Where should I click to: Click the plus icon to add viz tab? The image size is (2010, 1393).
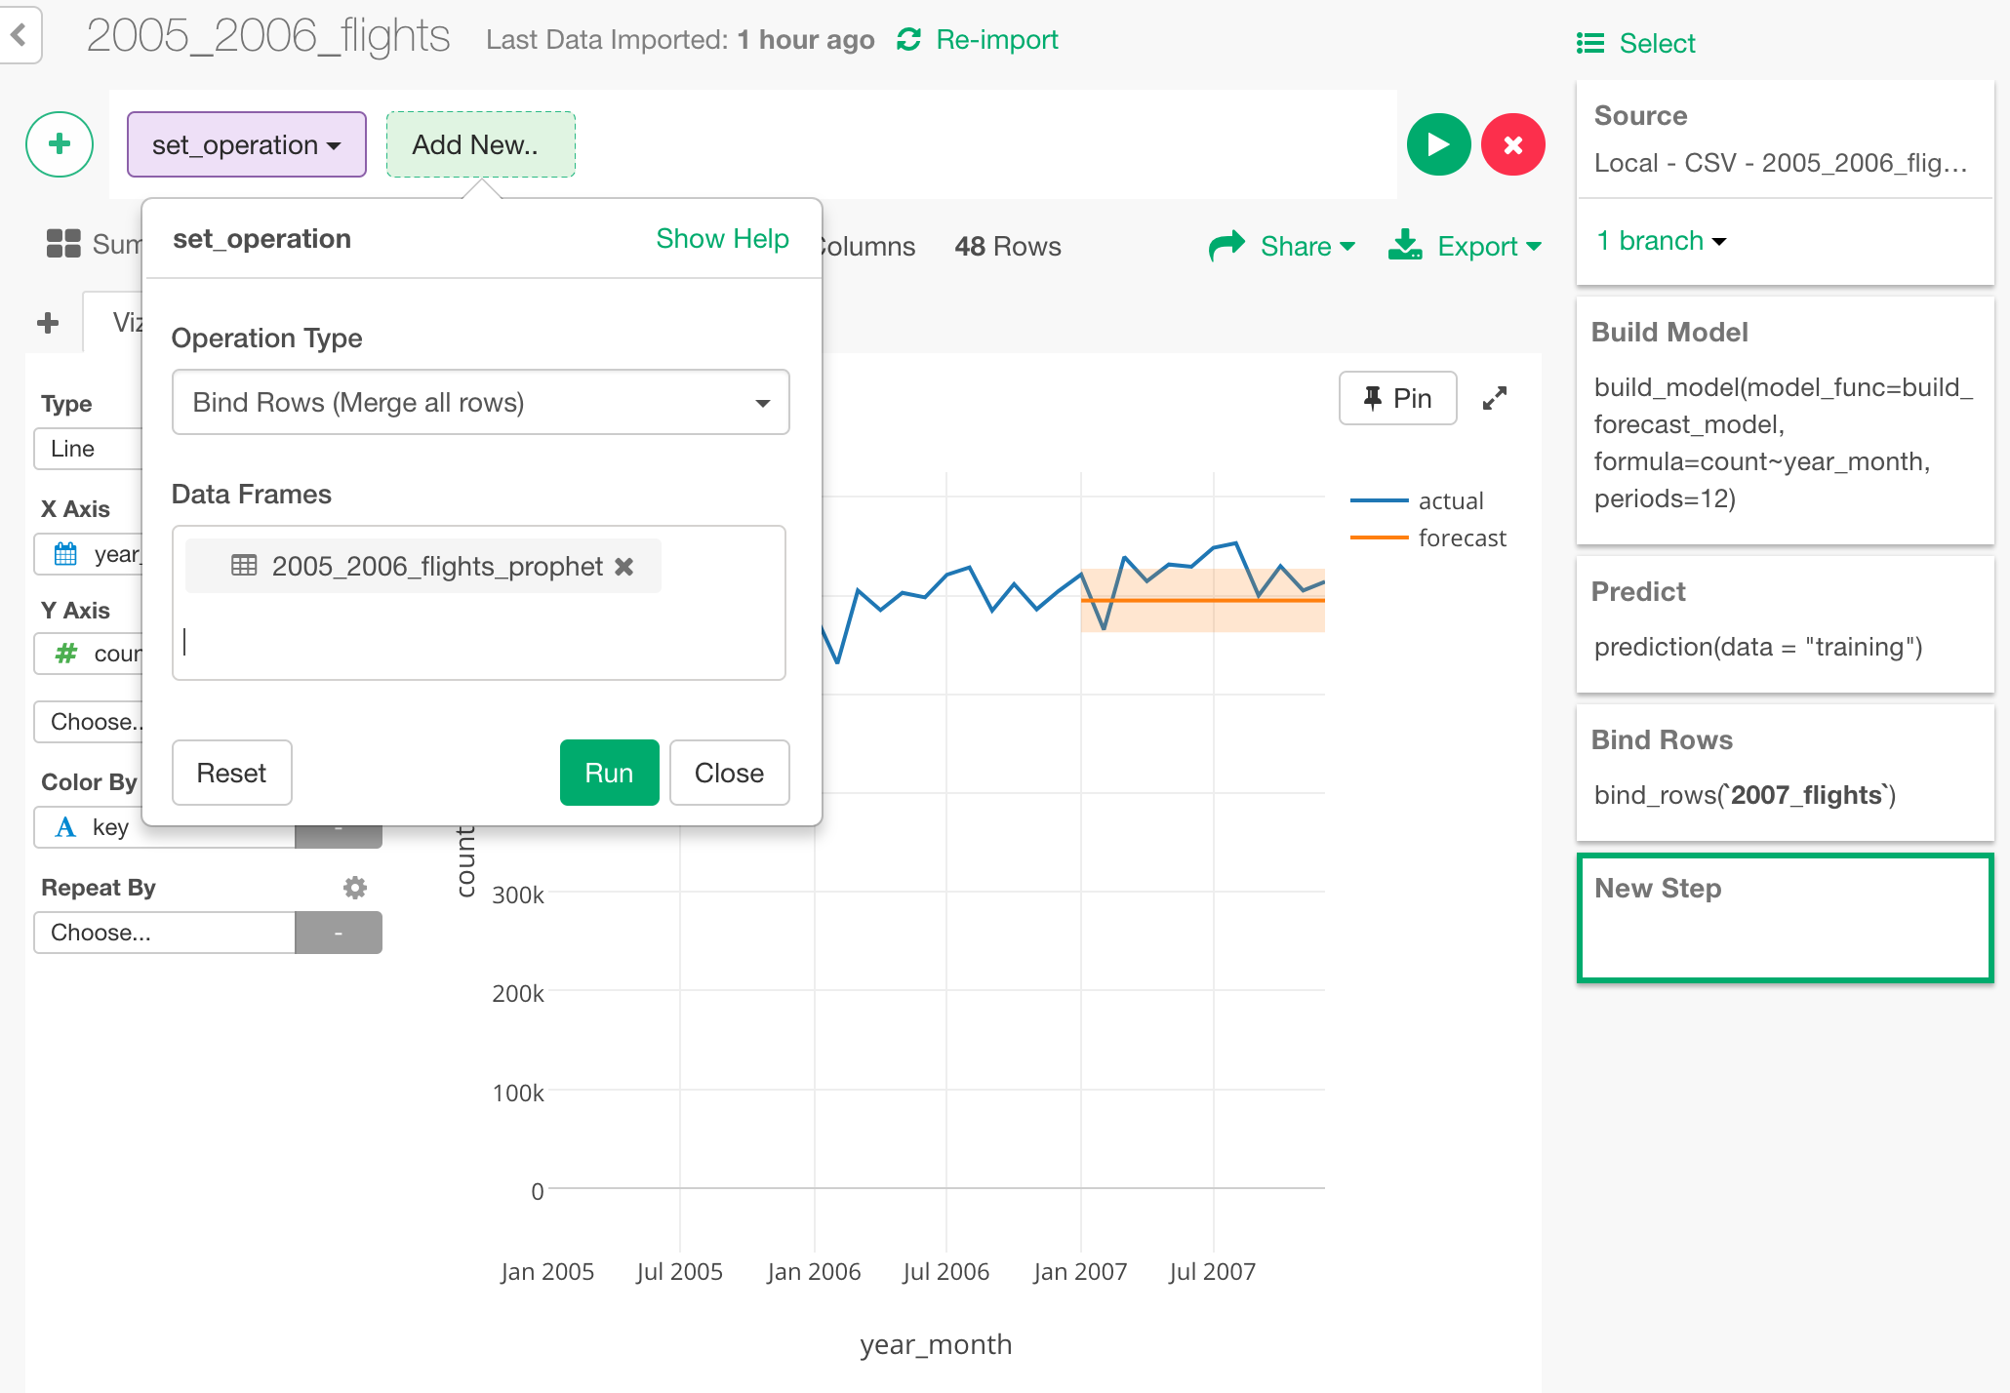click(48, 323)
